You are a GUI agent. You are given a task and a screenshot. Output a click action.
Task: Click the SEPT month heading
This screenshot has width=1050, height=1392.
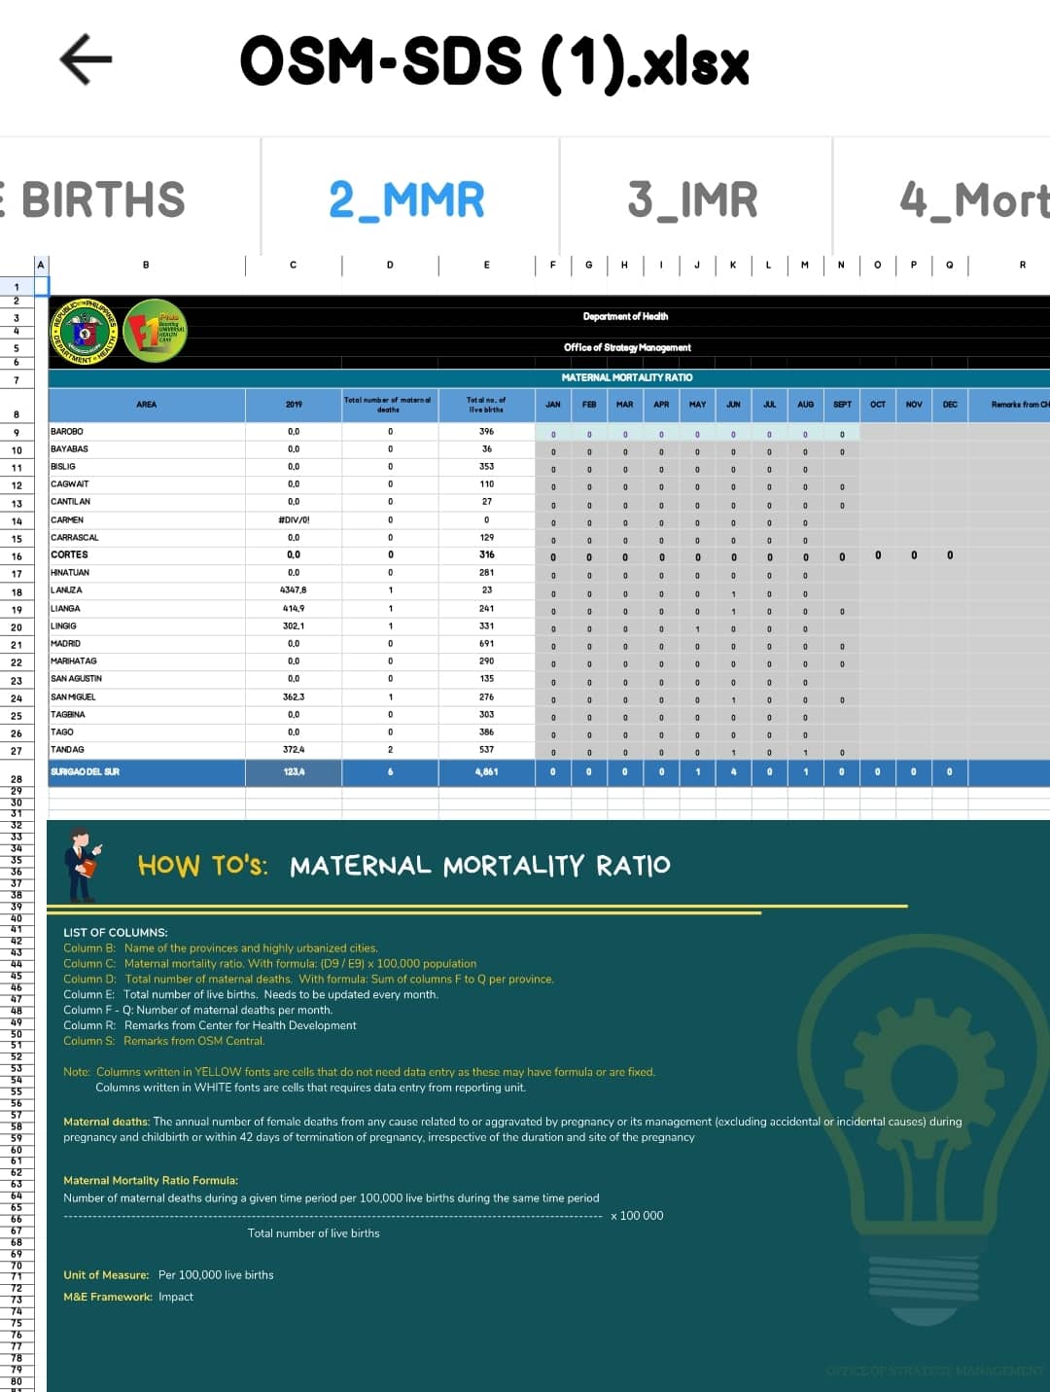point(842,405)
